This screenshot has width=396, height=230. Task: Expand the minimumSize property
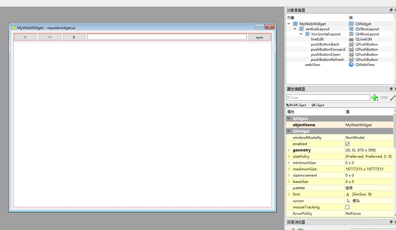click(289, 163)
